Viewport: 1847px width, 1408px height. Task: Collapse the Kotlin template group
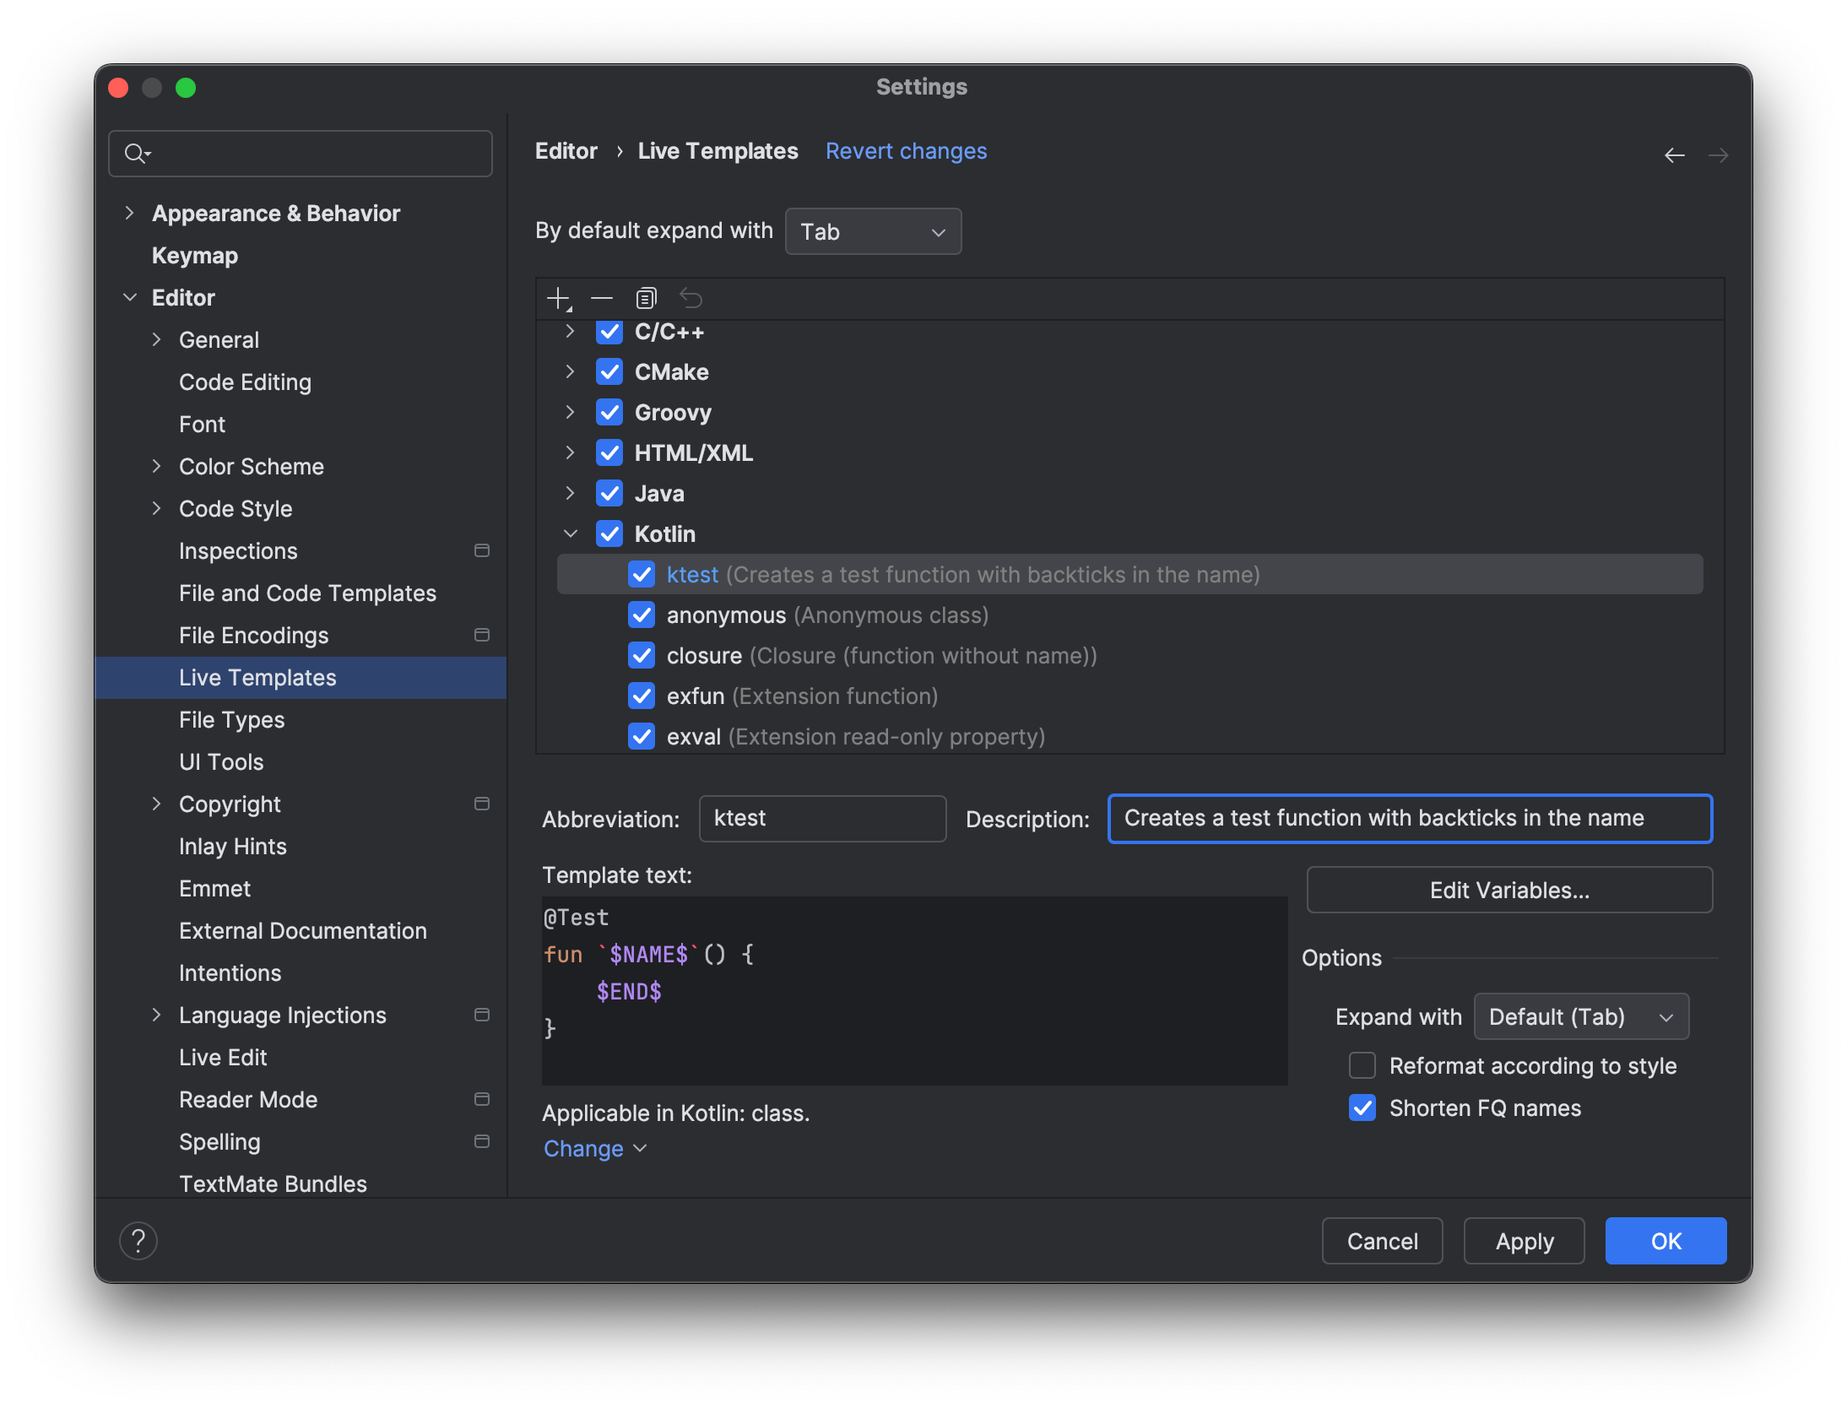pos(570,533)
